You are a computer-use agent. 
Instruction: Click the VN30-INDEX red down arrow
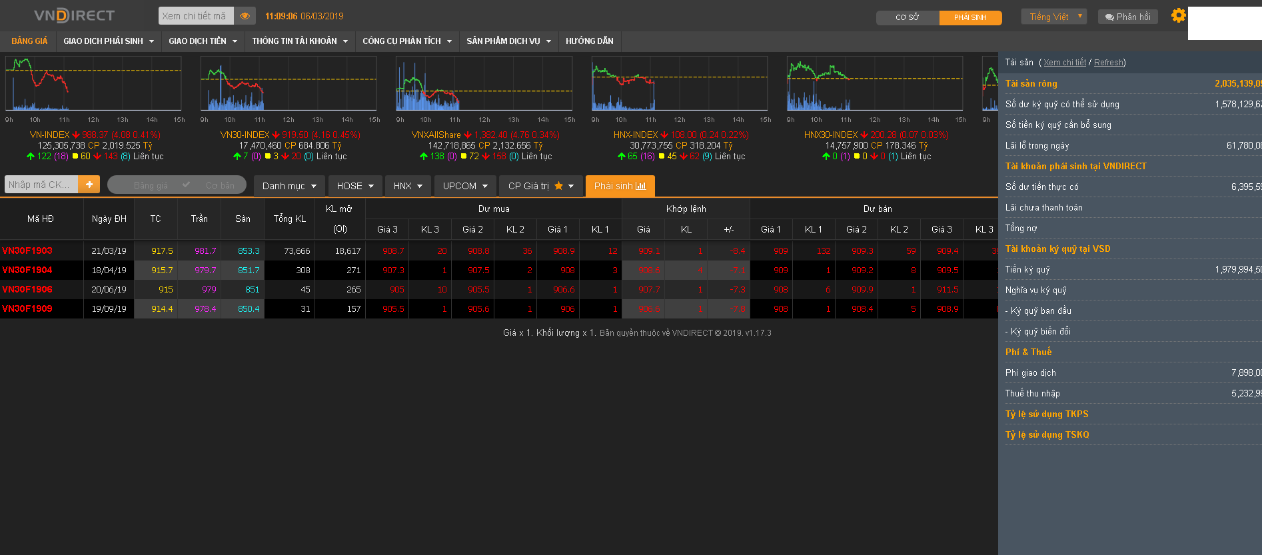point(276,135)
